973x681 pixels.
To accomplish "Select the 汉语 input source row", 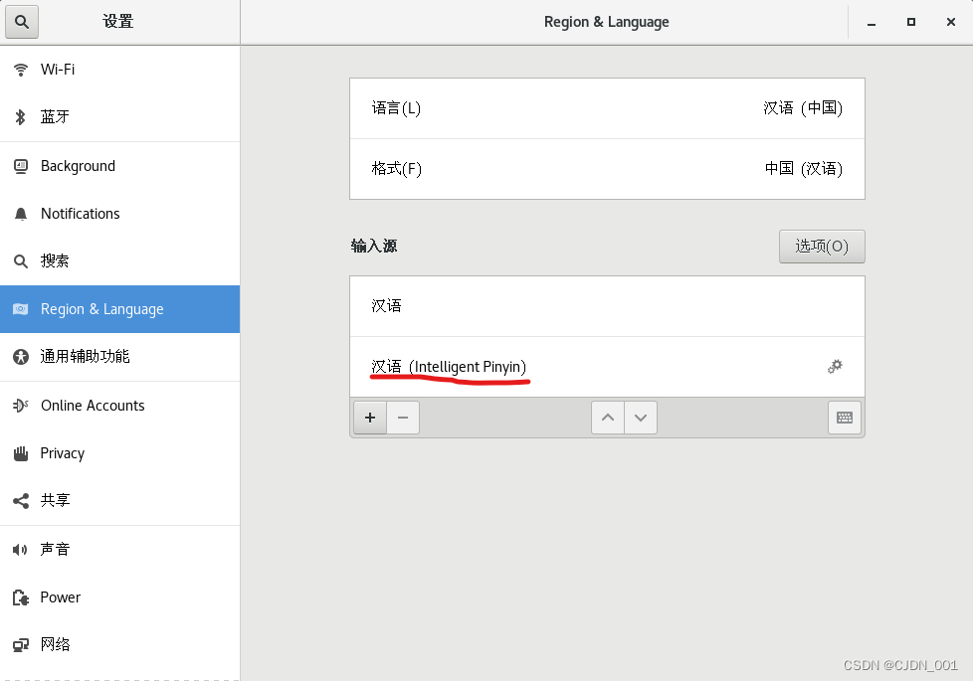I will [607, 306].
